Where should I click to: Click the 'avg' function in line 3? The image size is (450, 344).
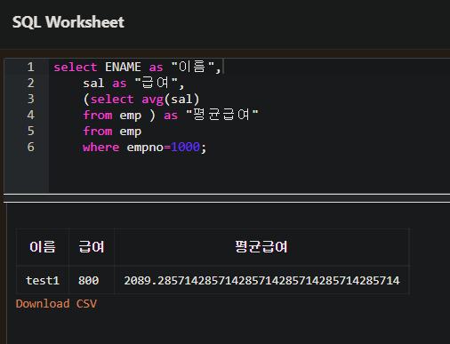click(x=152, y=100)
